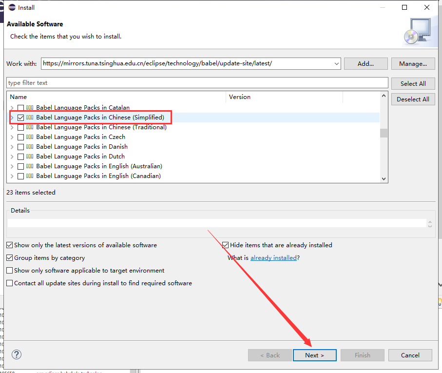This screenshot has height=373, width=442.
Task: Expand the English (Australian) language pack node
Action: click(12, 166)
